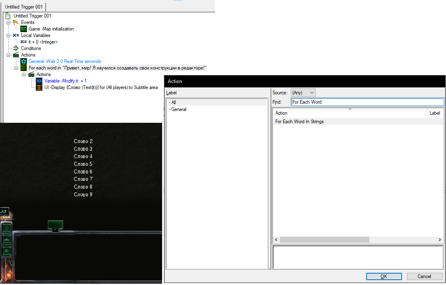Collapse the Local Variables tree node
Viewport: 446px width, 285px height.
pyautogui.click(x=8, y=35)
